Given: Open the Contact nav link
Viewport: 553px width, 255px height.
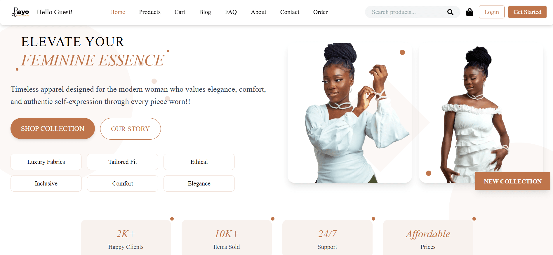Looking at the screenshot, I should [x=290, y=12].
